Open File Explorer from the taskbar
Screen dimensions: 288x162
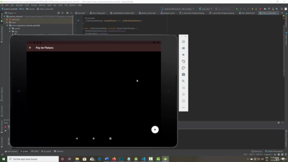coord(77,159)
